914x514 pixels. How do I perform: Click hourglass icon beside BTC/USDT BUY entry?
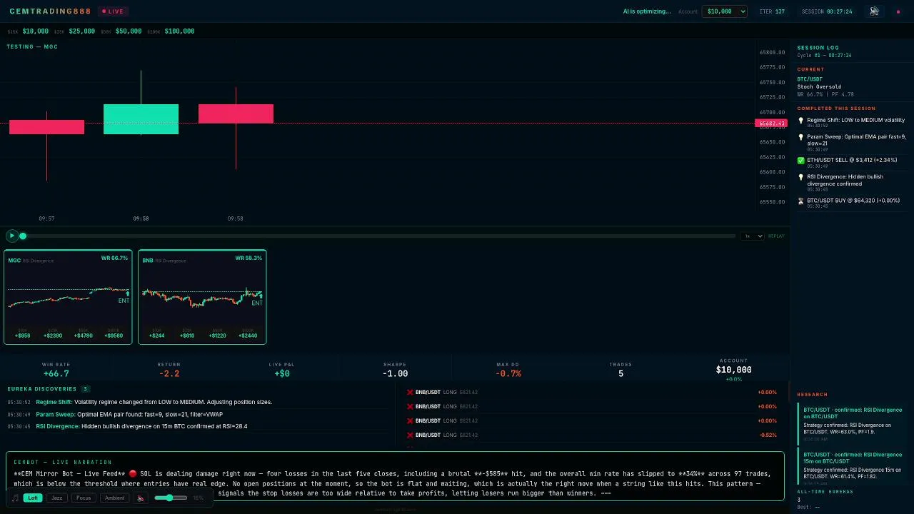pos(800,201)
